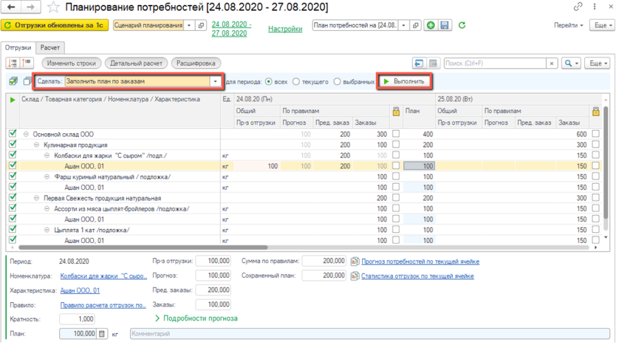The height and width of the screenshot is (343, 619).
Task: Open the Перейти menu
Action: [568, 25]
